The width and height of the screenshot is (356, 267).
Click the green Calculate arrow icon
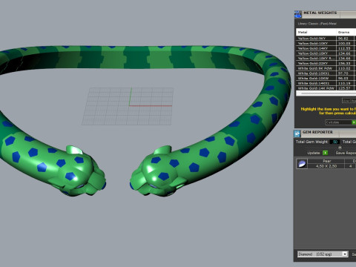click(354, 122)
